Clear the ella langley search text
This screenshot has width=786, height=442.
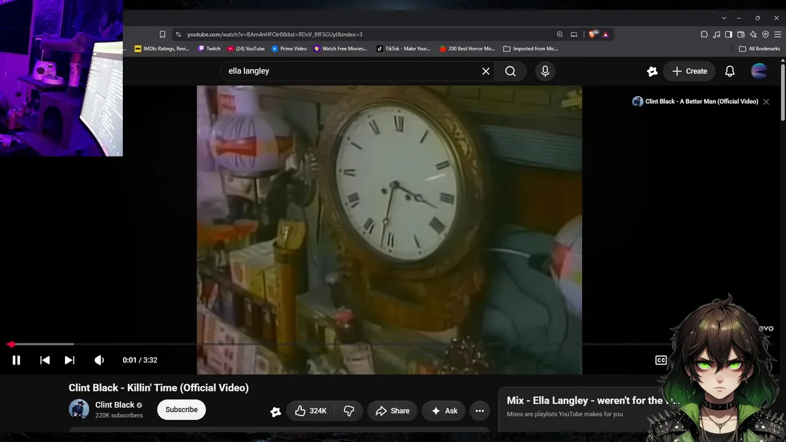486,71
